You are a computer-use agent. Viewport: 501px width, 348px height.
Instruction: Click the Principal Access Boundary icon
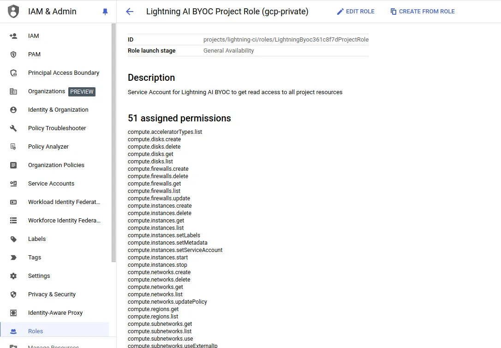point(13,73)
